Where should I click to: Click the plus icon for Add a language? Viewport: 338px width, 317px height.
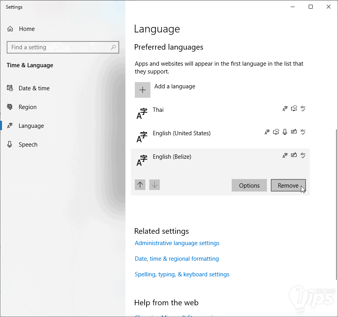click(x=143, y=90)
